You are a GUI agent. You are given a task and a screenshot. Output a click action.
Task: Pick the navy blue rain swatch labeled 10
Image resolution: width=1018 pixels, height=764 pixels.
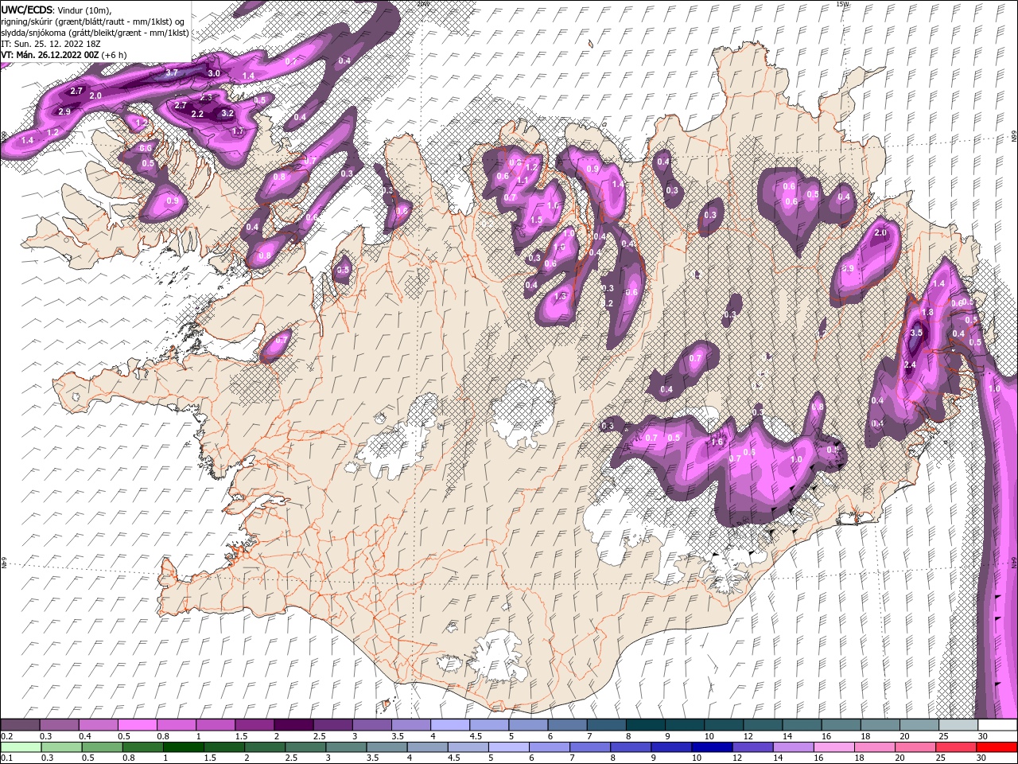click(712, 747)
